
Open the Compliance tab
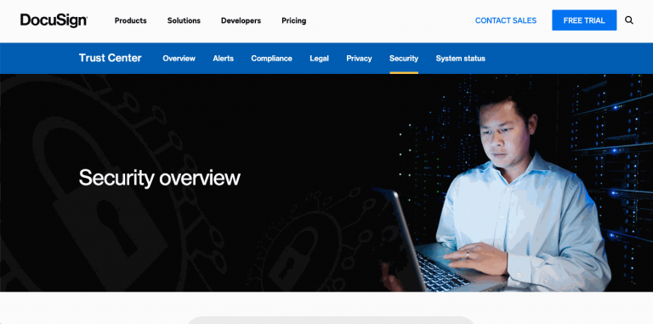pos(271,59)
